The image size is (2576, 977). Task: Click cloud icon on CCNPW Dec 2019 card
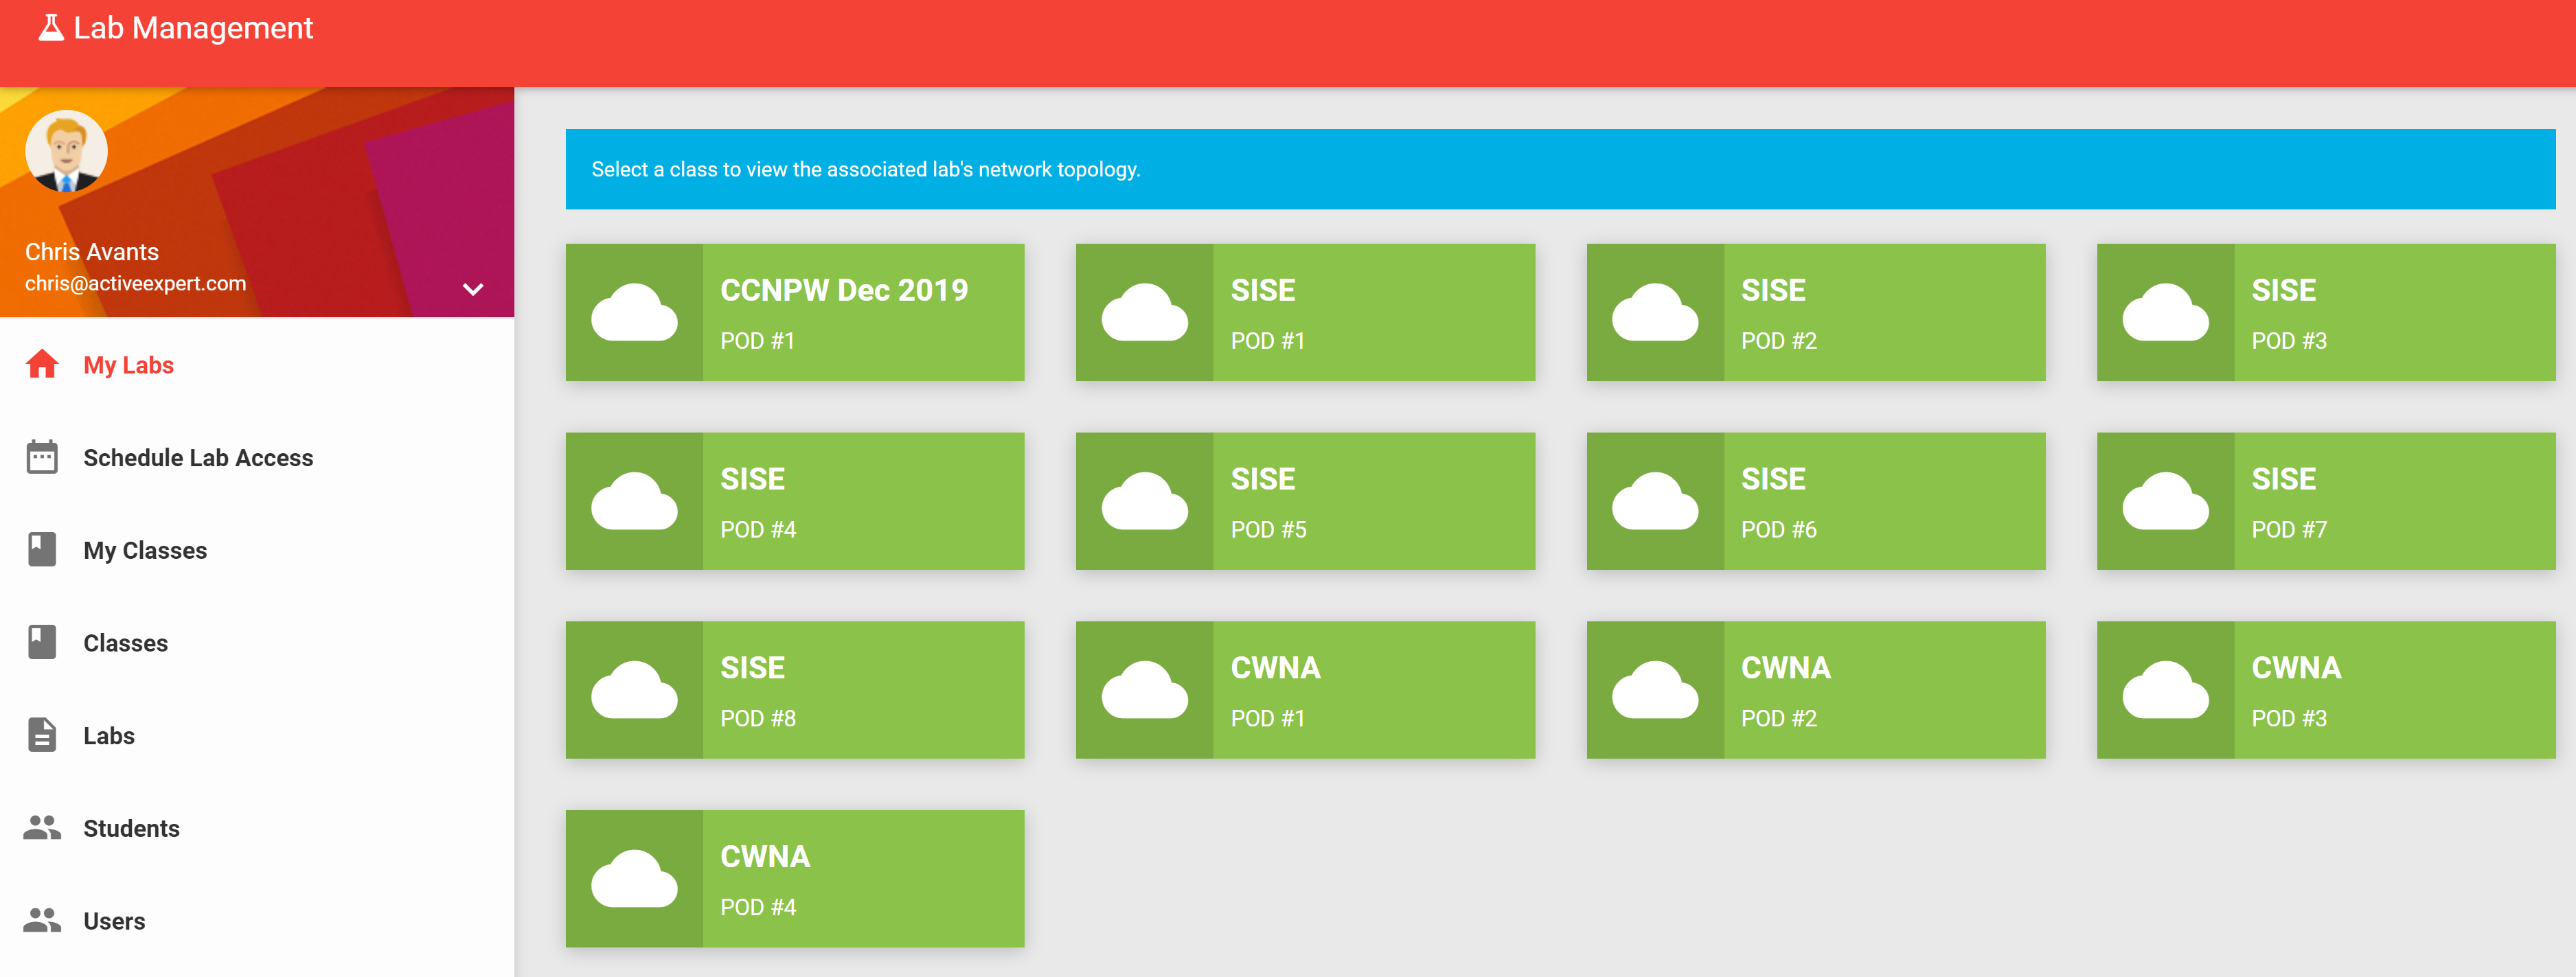634,313
